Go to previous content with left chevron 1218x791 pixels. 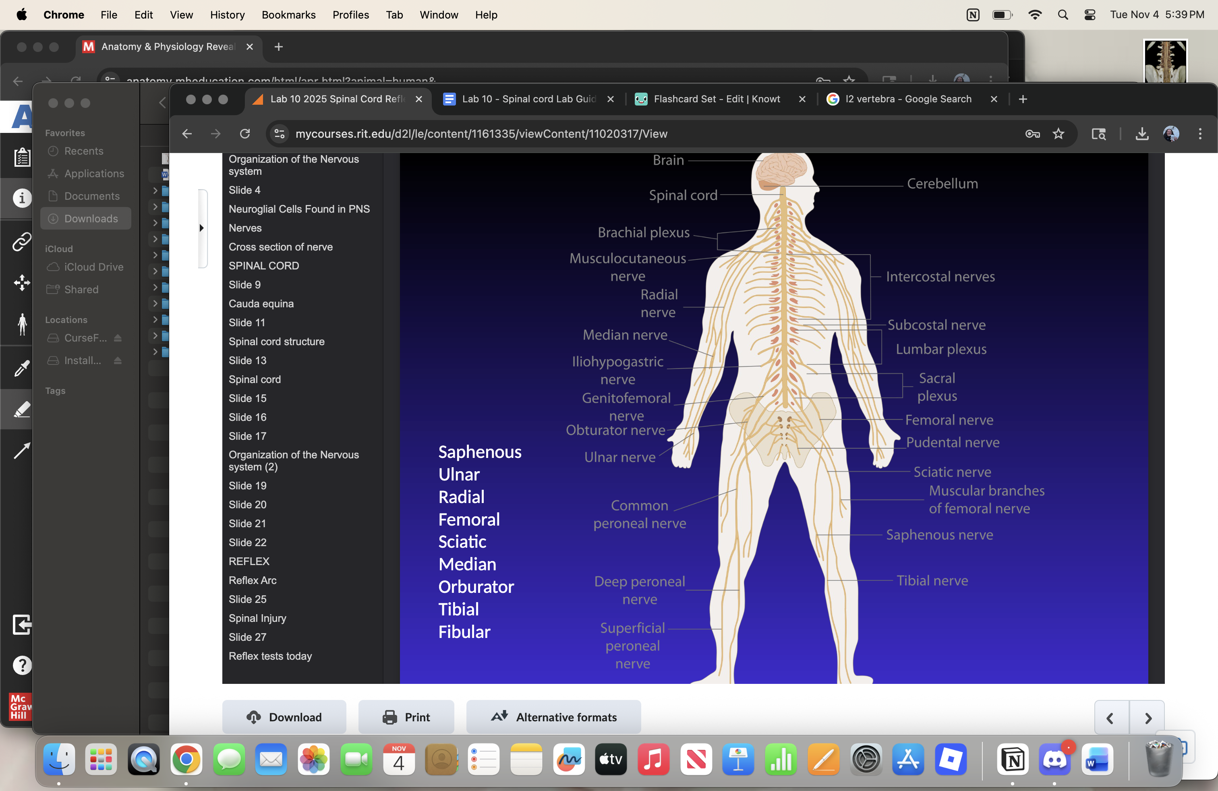click(x=1110, y=718)
